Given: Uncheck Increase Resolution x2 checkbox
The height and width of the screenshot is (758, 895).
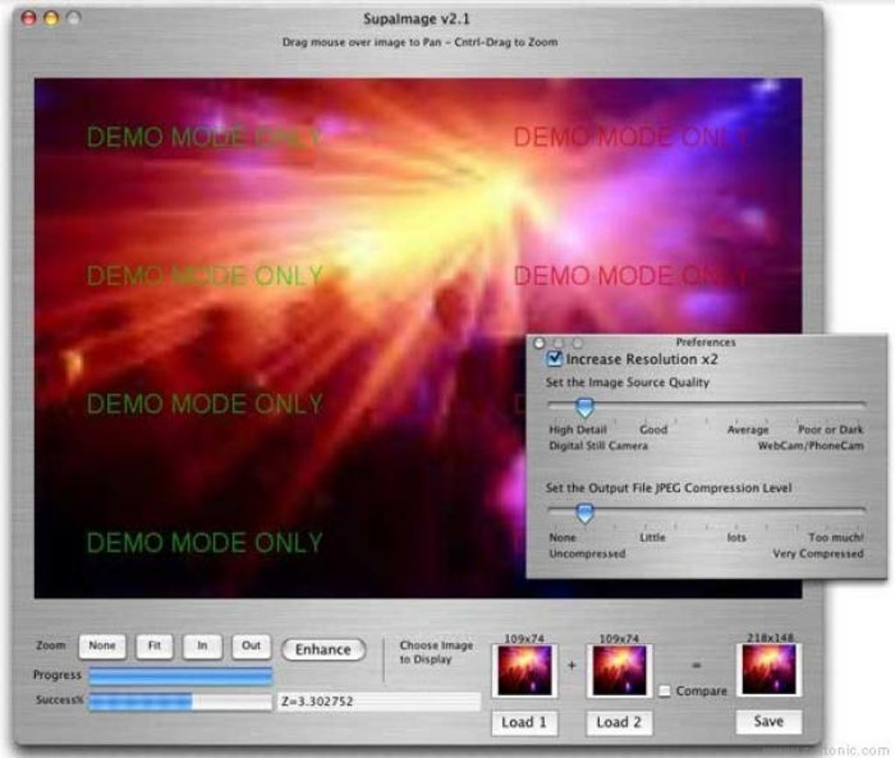Looking at the screenshot, I should [x=555, y=359].
